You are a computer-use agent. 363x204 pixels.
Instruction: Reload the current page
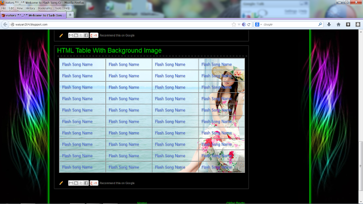click(x=249, y=24)
